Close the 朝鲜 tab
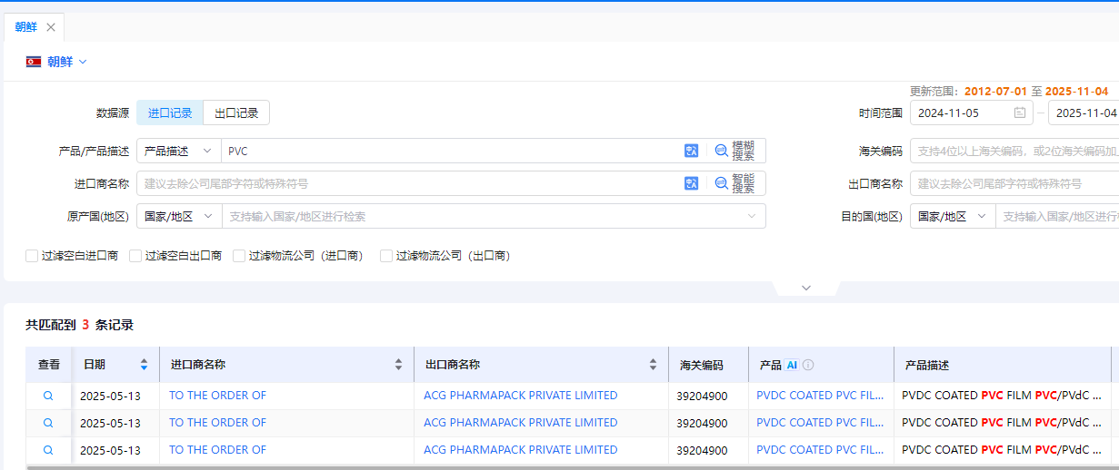Image resolution: width=1119 pixels, height=470 pixels. click(x=51, y=27)
